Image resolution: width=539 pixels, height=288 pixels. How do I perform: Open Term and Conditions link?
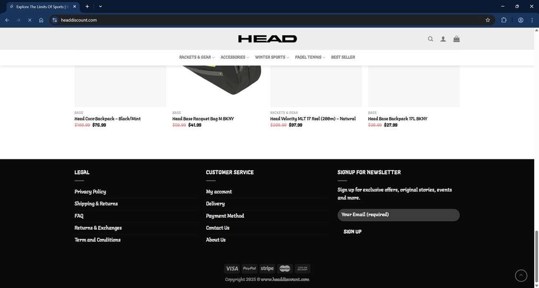pos(97,240)
